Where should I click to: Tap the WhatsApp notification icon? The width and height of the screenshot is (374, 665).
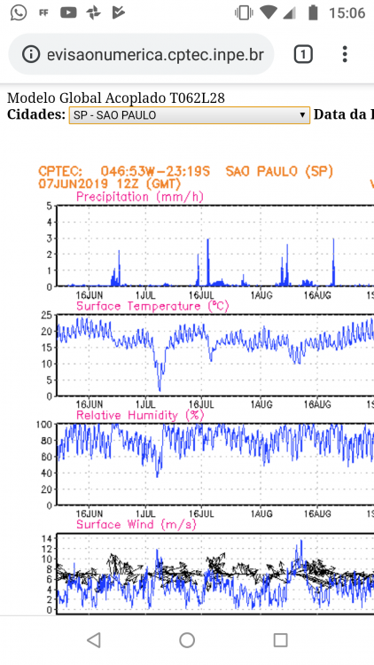(19, 12)
